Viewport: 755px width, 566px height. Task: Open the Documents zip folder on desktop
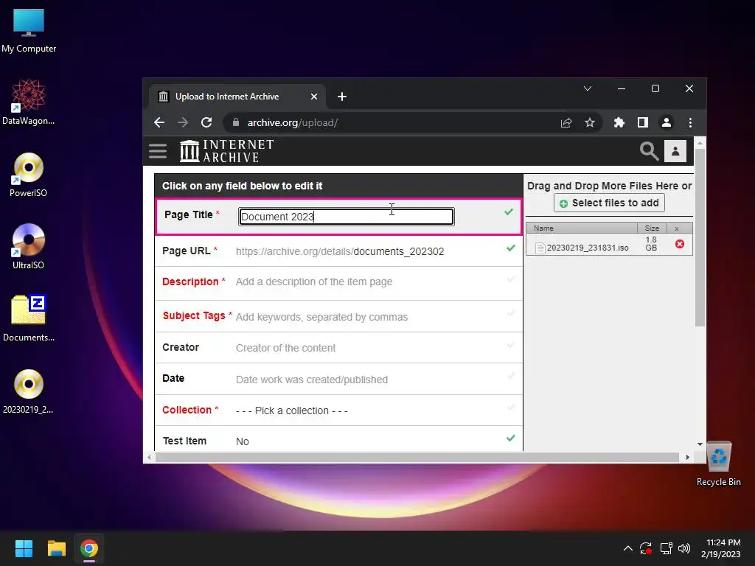[29, 318]
